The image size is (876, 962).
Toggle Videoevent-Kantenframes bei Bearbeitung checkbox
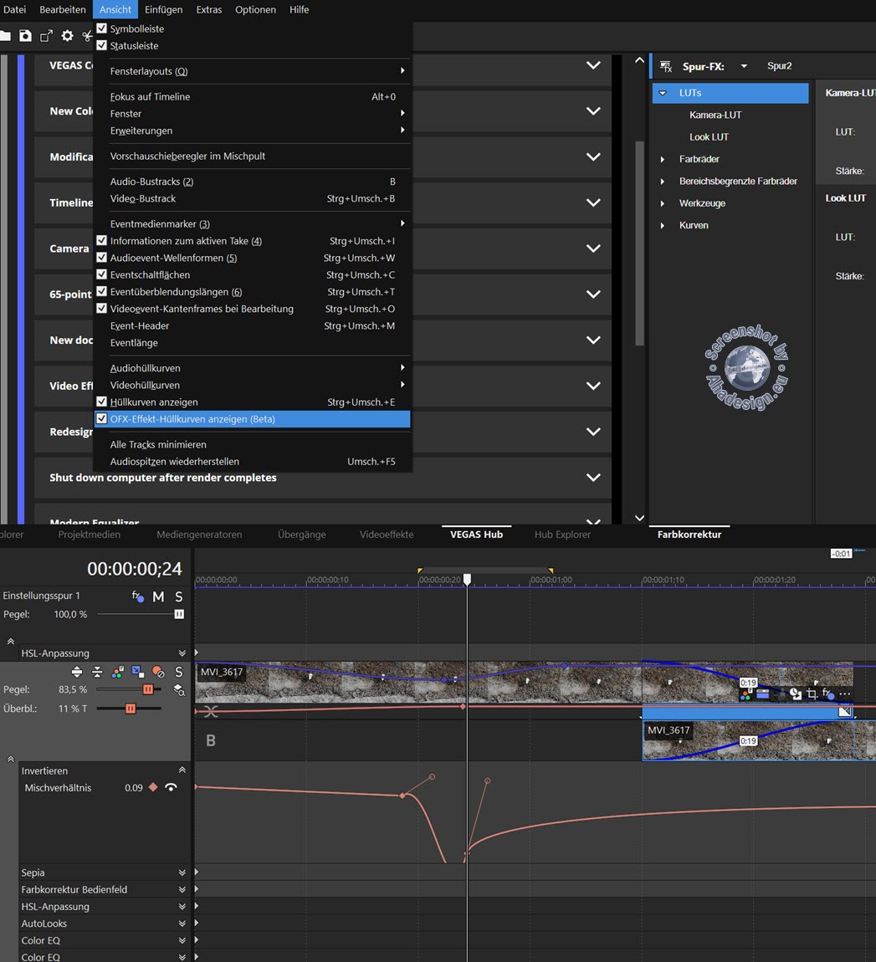pyautogui.click(x=102, y=309)
